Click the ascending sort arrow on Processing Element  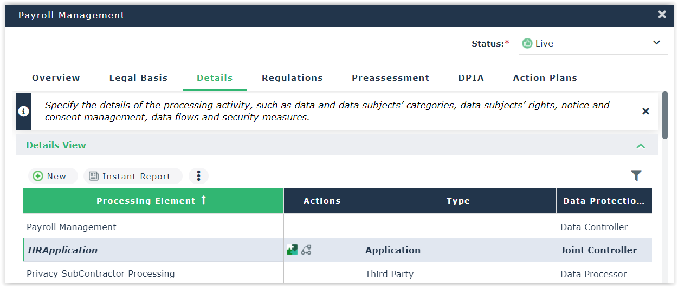click(204, 200)
